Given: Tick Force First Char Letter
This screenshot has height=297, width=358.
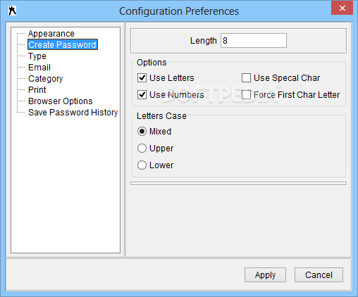Looking at the screenshot, I should [x=246, y=95].
